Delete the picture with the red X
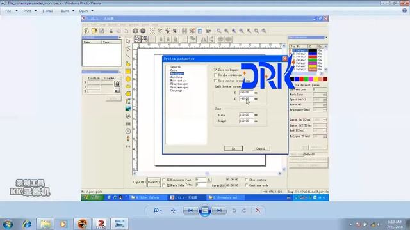410x230 pixels. tap(258, 210)
